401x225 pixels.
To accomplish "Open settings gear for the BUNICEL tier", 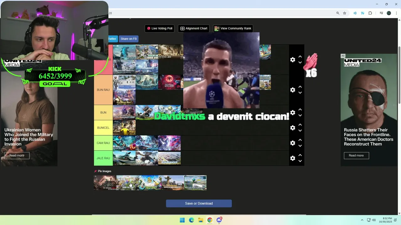I will [293, 128].
